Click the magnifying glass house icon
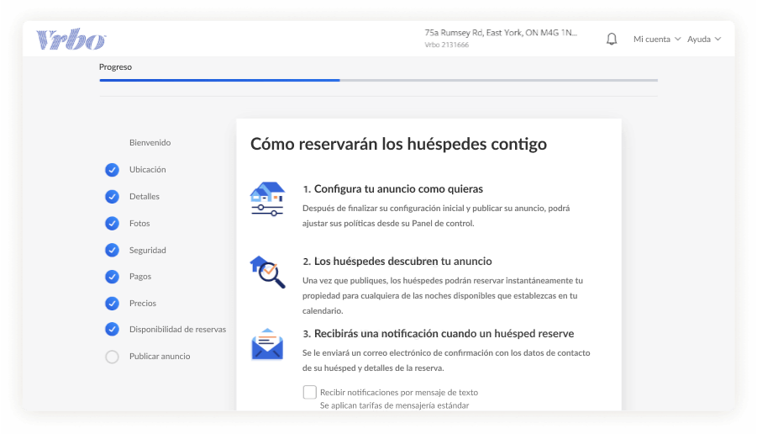Screen dimensions: 757x434 pos(267,272)
